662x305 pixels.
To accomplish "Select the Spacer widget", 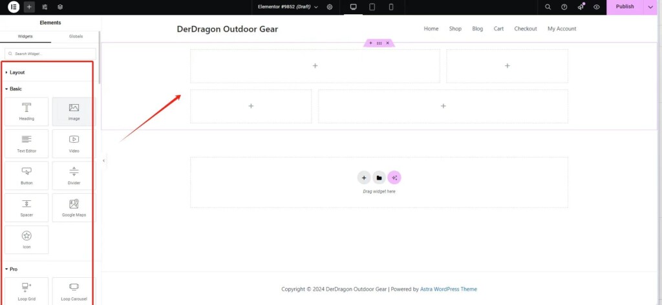I will click(27, 208).
